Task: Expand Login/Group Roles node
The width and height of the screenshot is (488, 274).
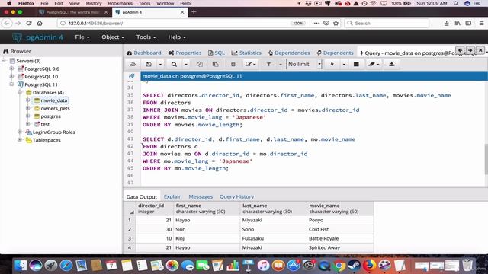Action: point(20,132)
